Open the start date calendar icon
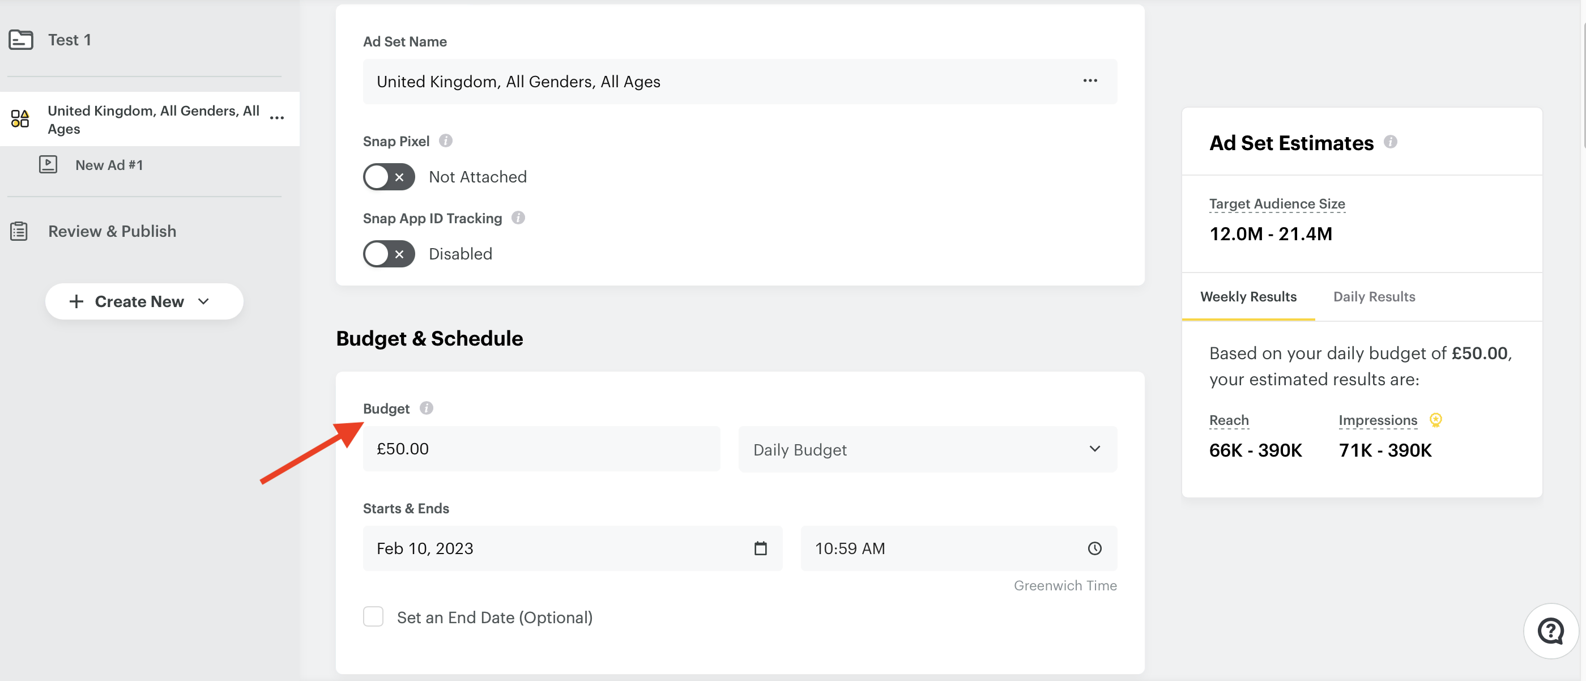Image resolution: width=1586 pixels, height=681 pixels. 760,548
